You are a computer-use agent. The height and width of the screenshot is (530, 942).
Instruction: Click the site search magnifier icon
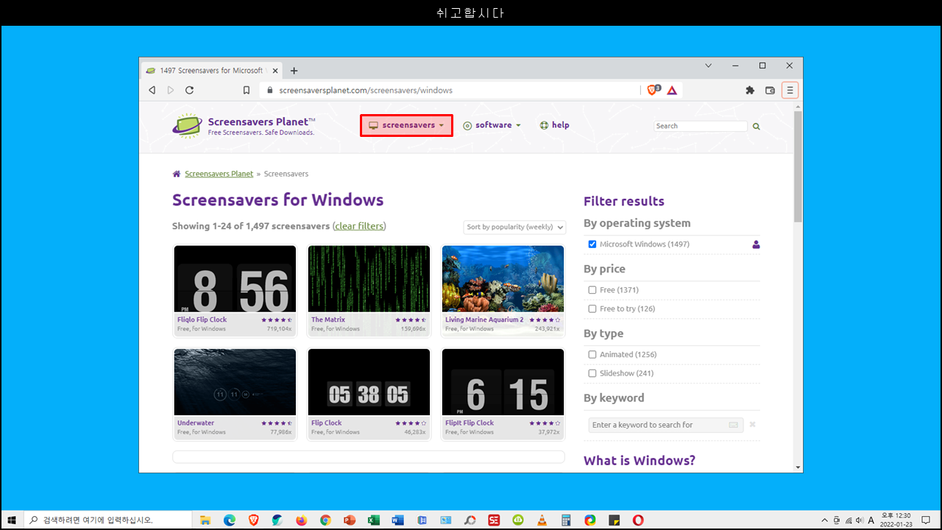756,126
